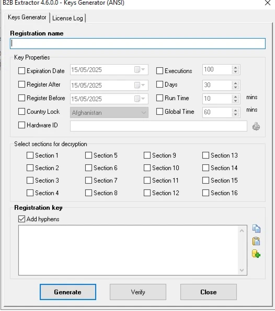The height and width of the screenshot is (311, 275).
Task: Check Section 3 for decryption
Action: coord(30,181)
